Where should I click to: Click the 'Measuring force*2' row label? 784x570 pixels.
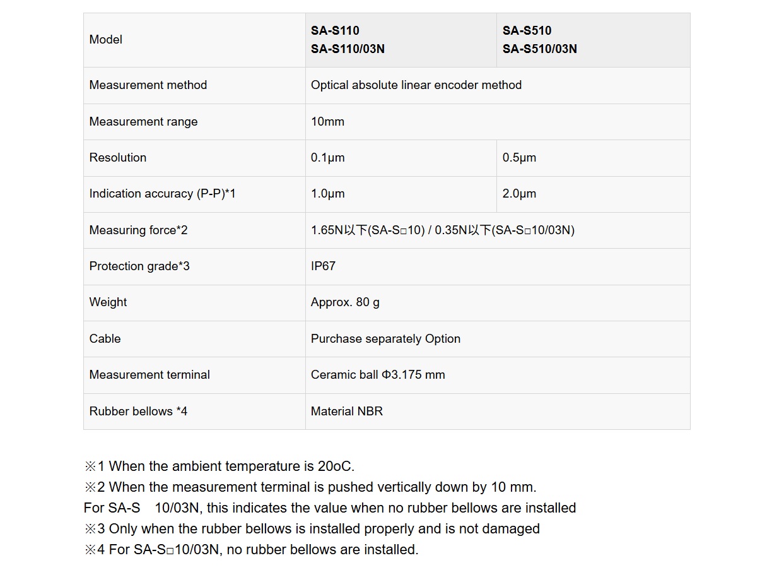tap(138, 230)
